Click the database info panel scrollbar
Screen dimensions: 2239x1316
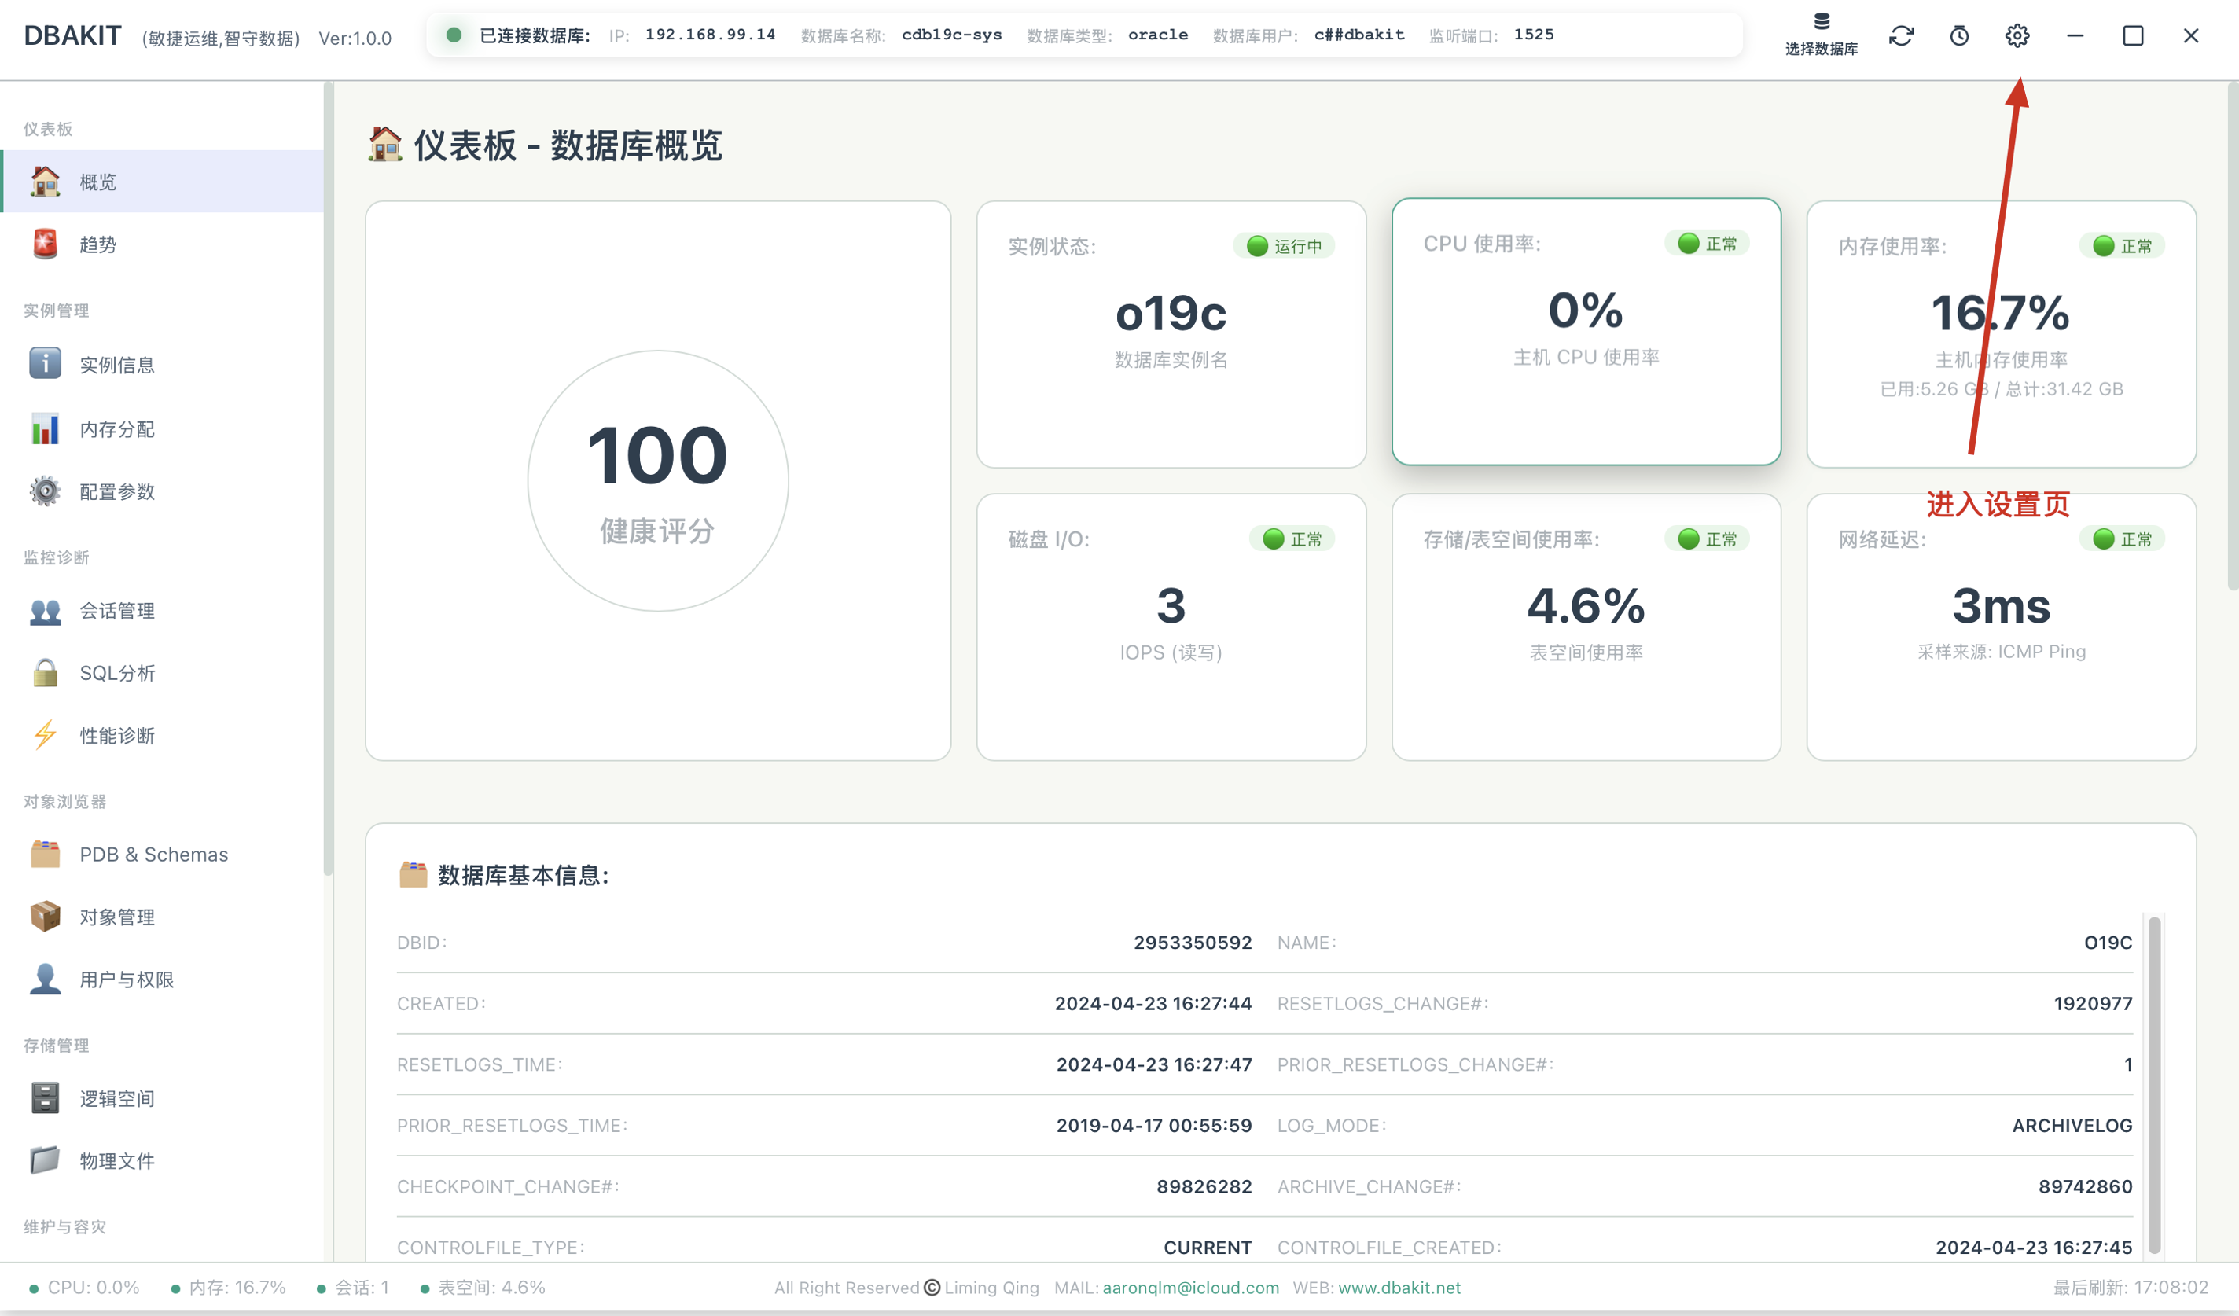pos(2155,1086)
